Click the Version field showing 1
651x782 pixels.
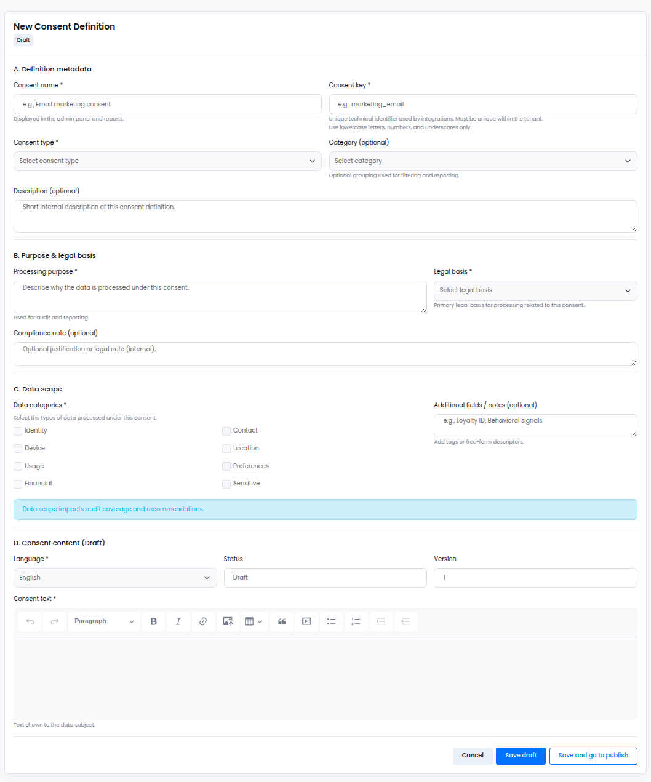(x=535, y=577)
